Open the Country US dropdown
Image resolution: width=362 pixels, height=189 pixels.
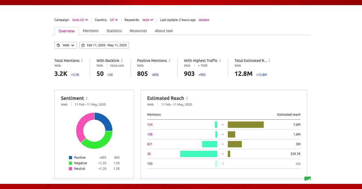pos(114,20)
